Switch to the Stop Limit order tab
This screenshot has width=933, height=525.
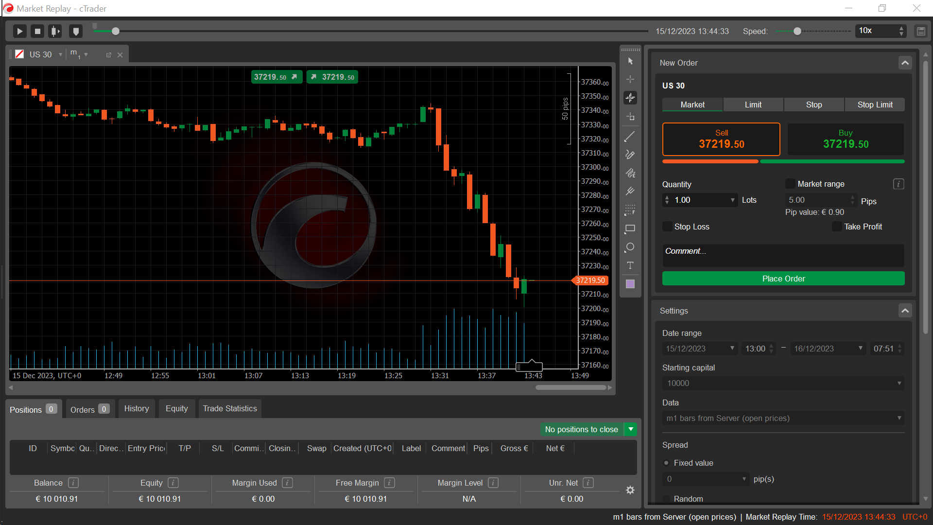pos(875,105)
